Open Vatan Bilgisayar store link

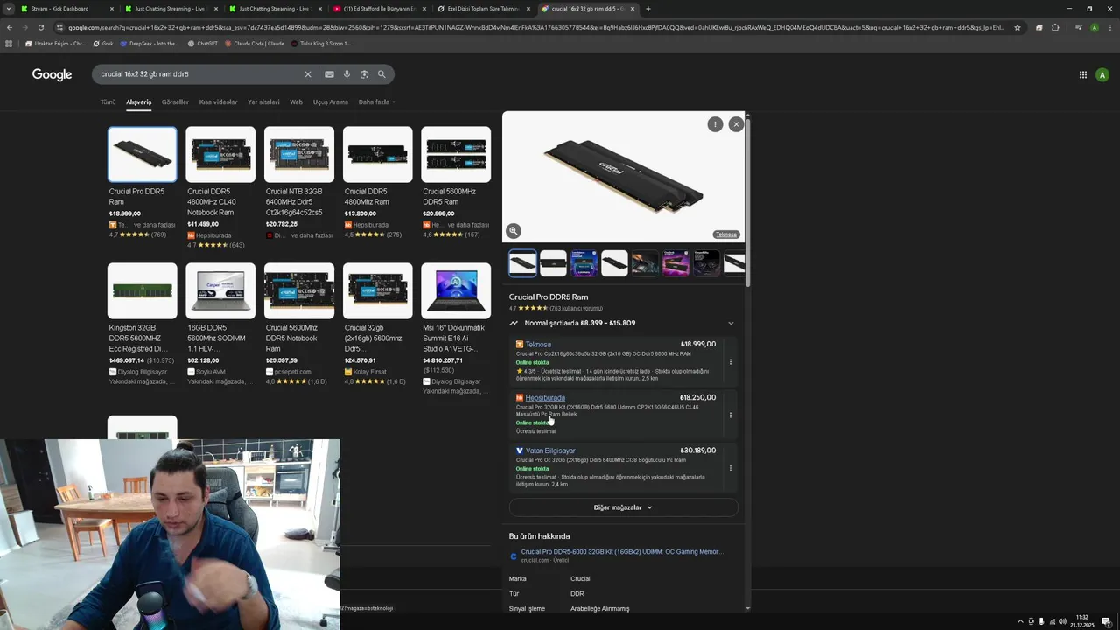(x=550, y=451)
